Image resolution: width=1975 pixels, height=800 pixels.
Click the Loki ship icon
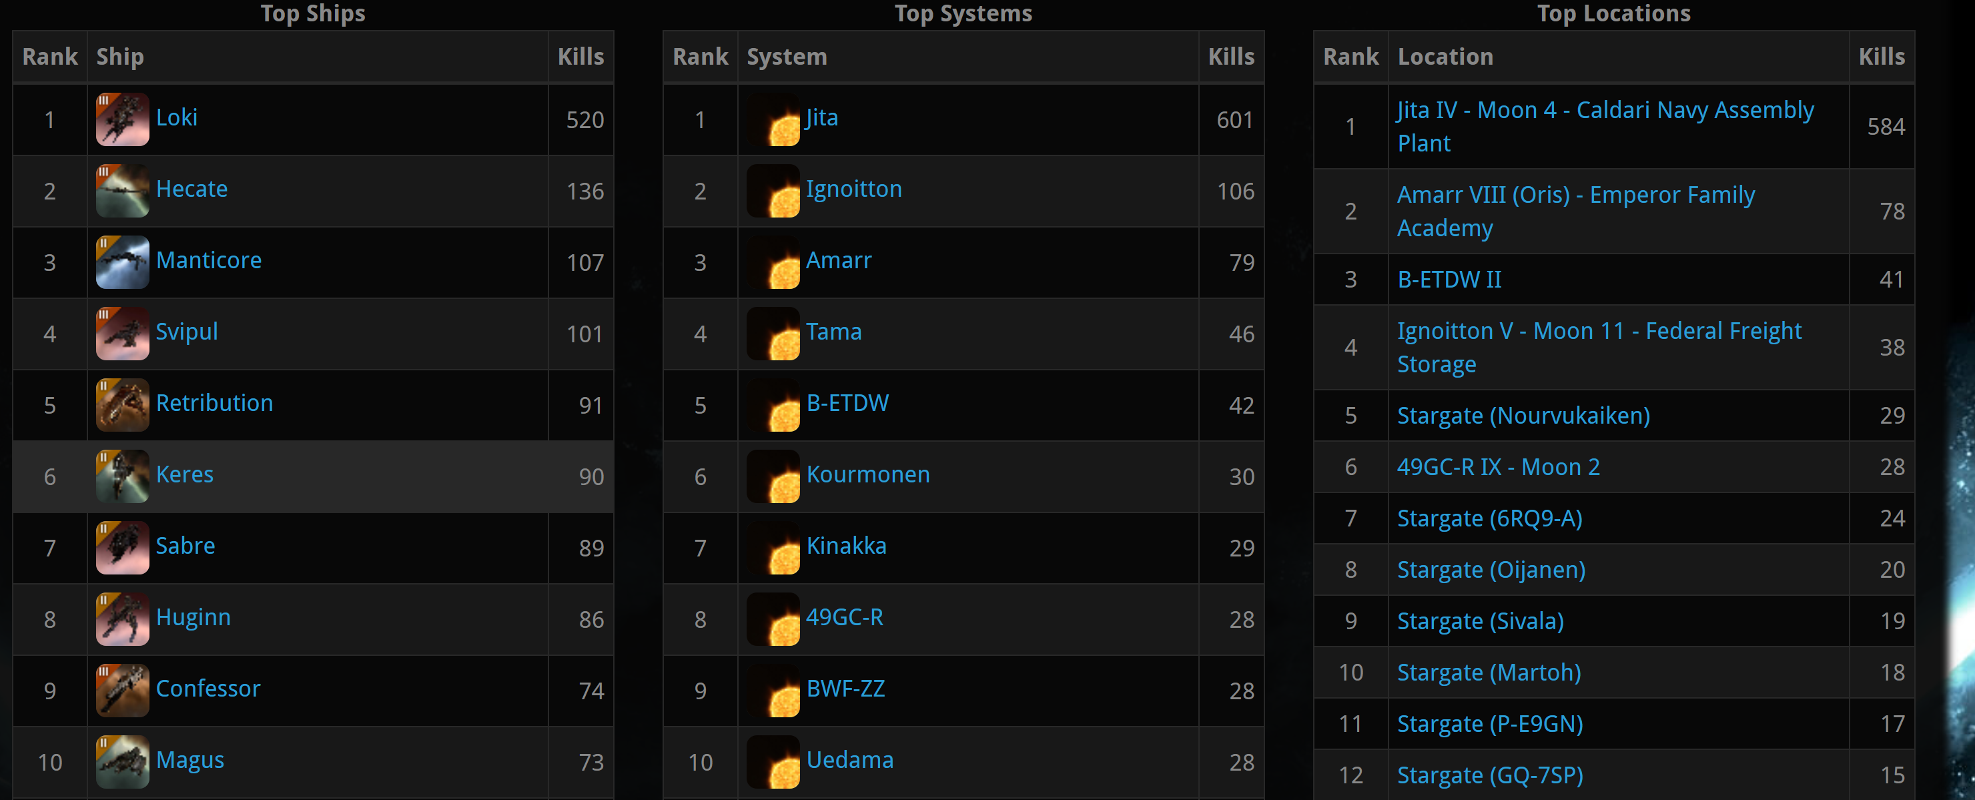pyautogui.click(x=123, y=119)
